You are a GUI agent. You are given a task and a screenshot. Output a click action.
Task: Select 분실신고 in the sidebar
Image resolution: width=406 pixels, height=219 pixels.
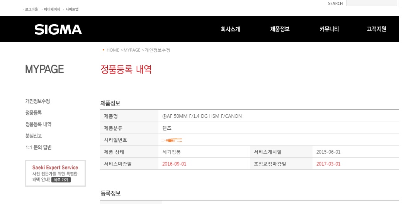[34, 136]
